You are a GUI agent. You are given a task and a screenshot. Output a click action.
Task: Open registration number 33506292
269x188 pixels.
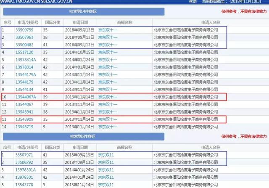24,162
